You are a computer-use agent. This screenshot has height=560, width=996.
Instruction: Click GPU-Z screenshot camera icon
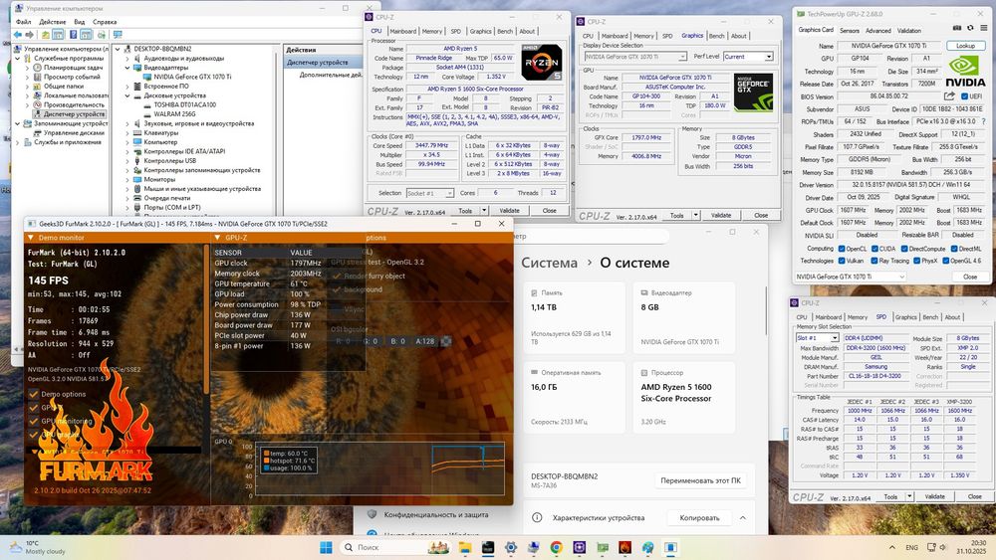click(957, 28)
